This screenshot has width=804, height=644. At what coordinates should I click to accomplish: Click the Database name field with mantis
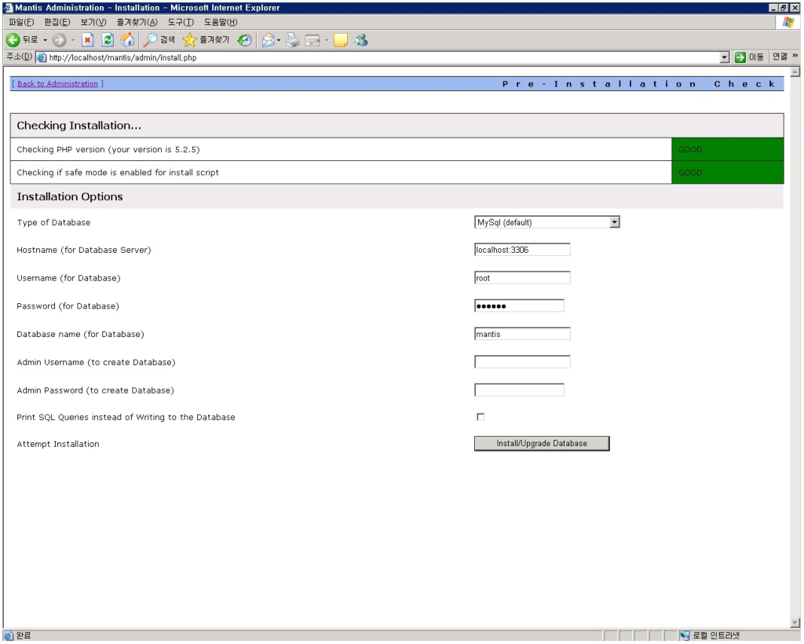[x=522, y=335]
